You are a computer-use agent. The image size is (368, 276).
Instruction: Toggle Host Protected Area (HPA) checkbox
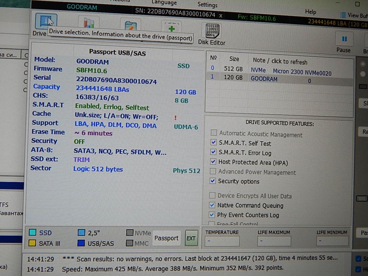213,162
